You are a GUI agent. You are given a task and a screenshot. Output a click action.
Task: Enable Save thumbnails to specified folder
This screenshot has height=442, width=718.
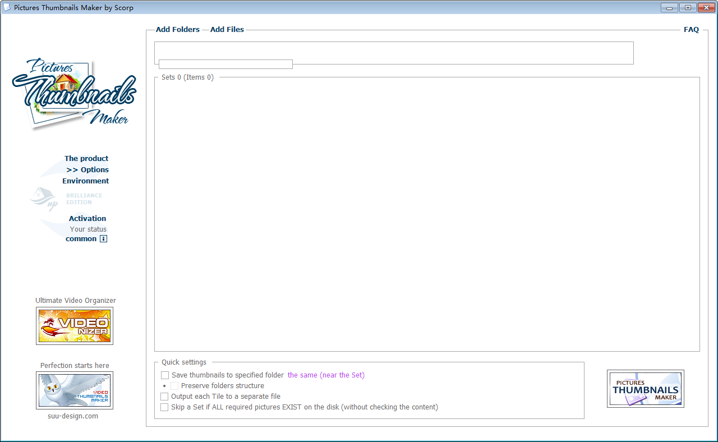tap(165, 375)
